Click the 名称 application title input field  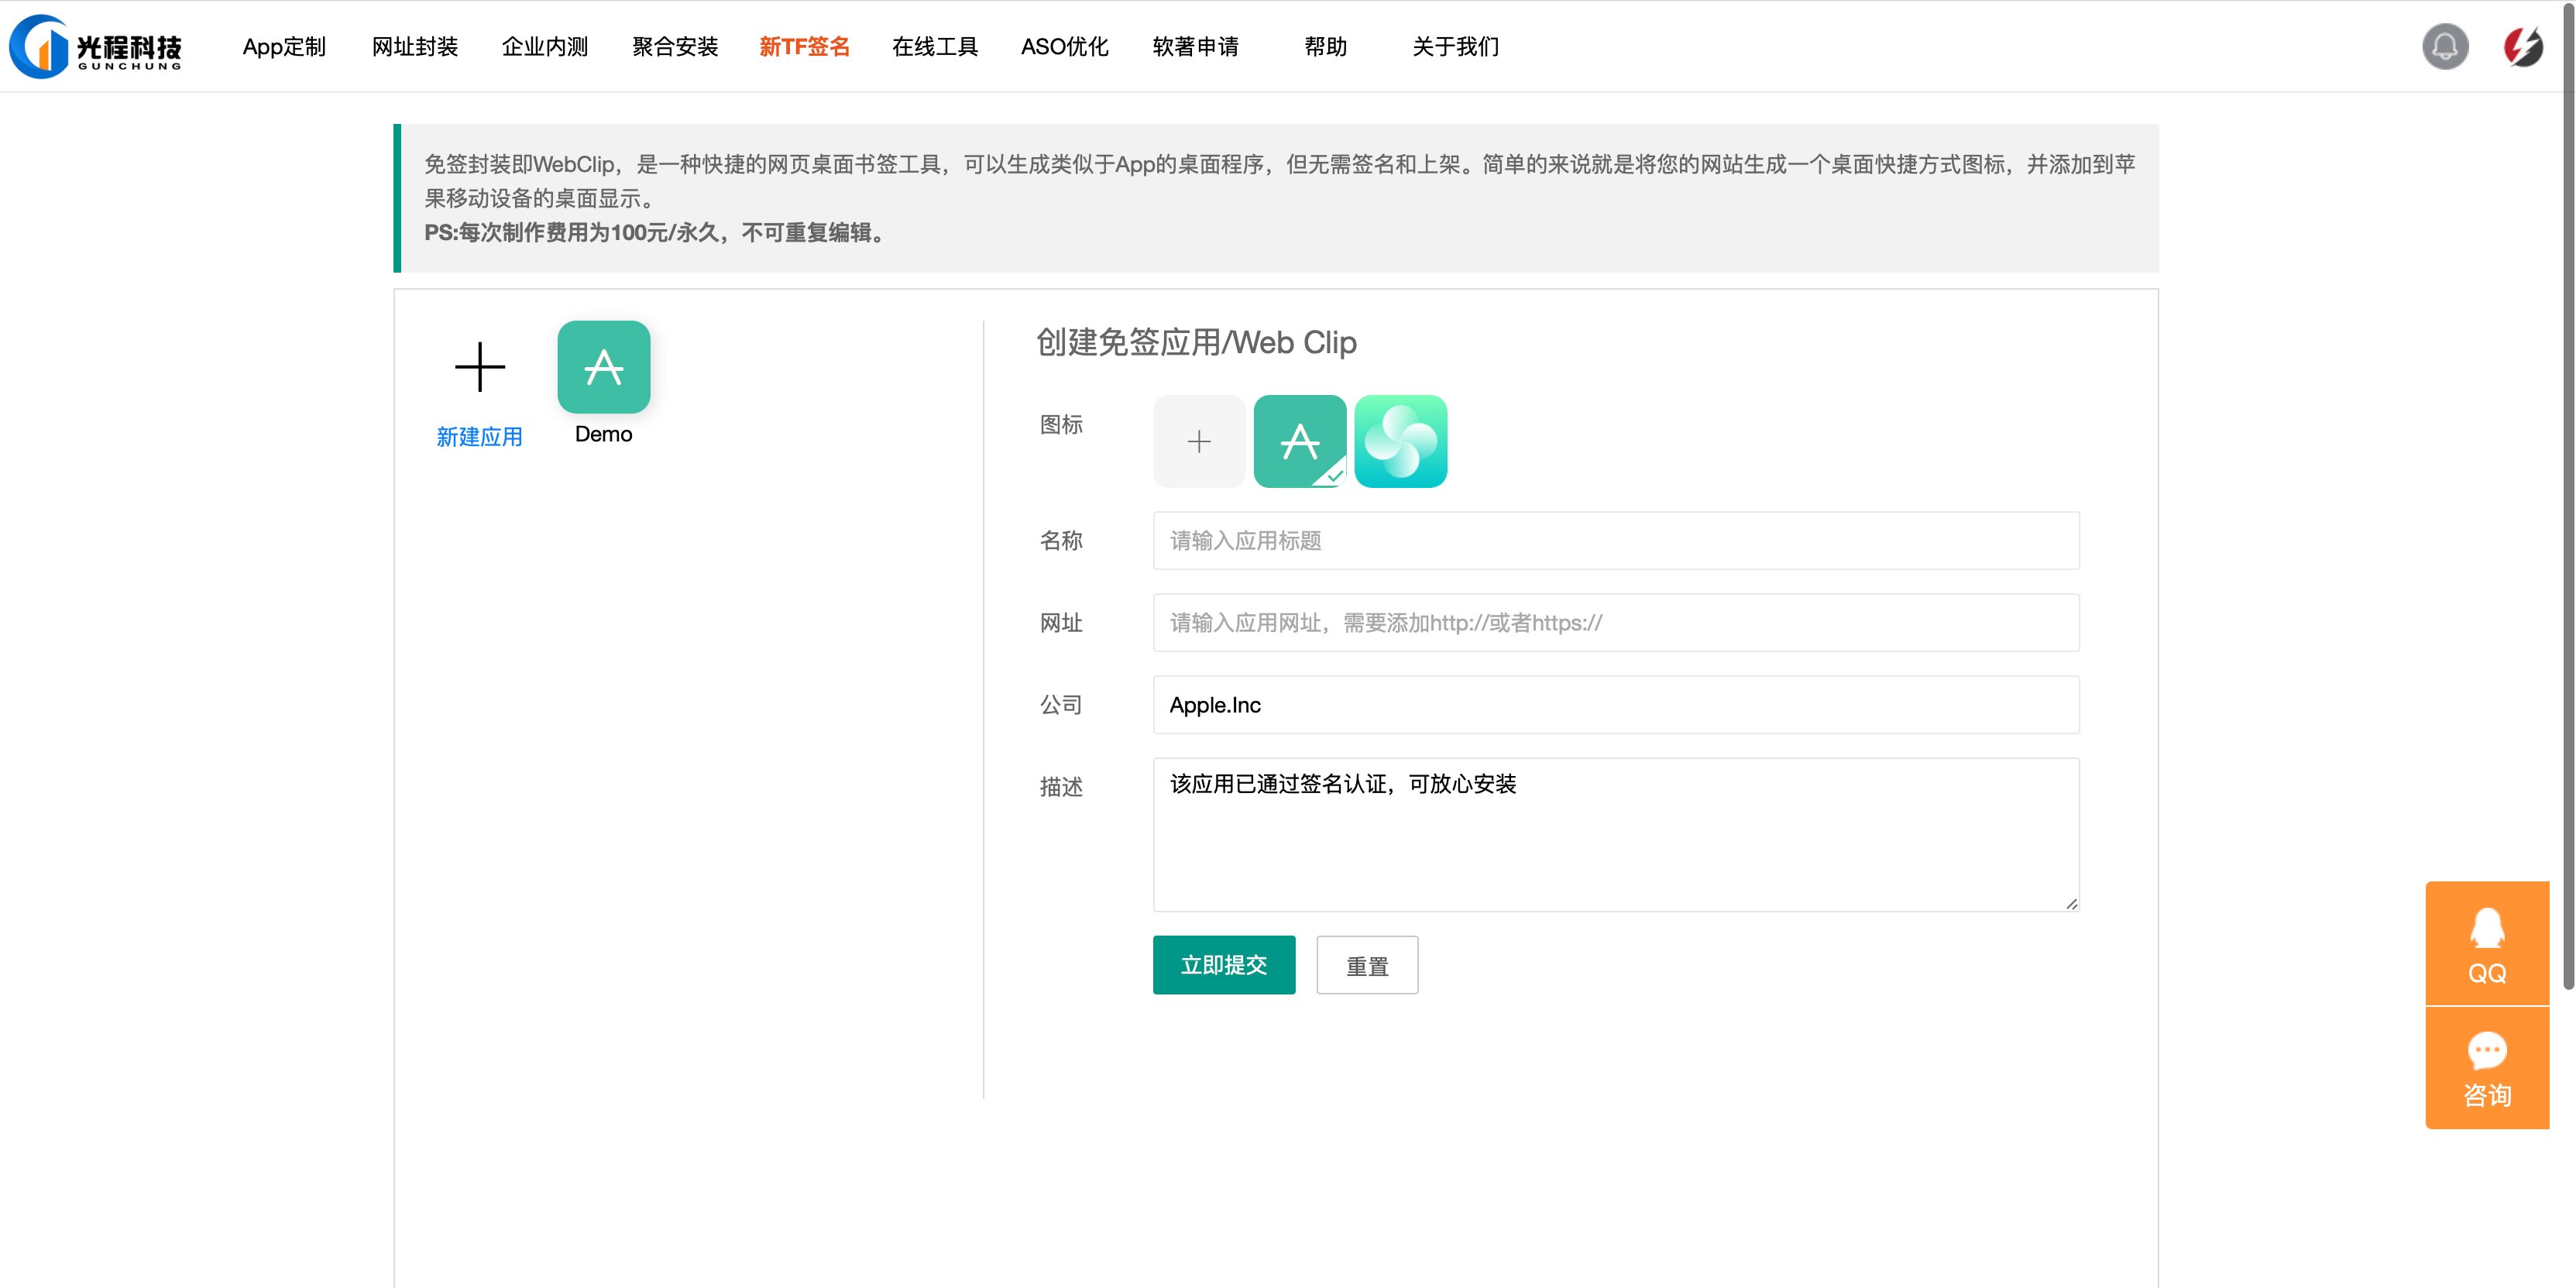[1615, 540]
